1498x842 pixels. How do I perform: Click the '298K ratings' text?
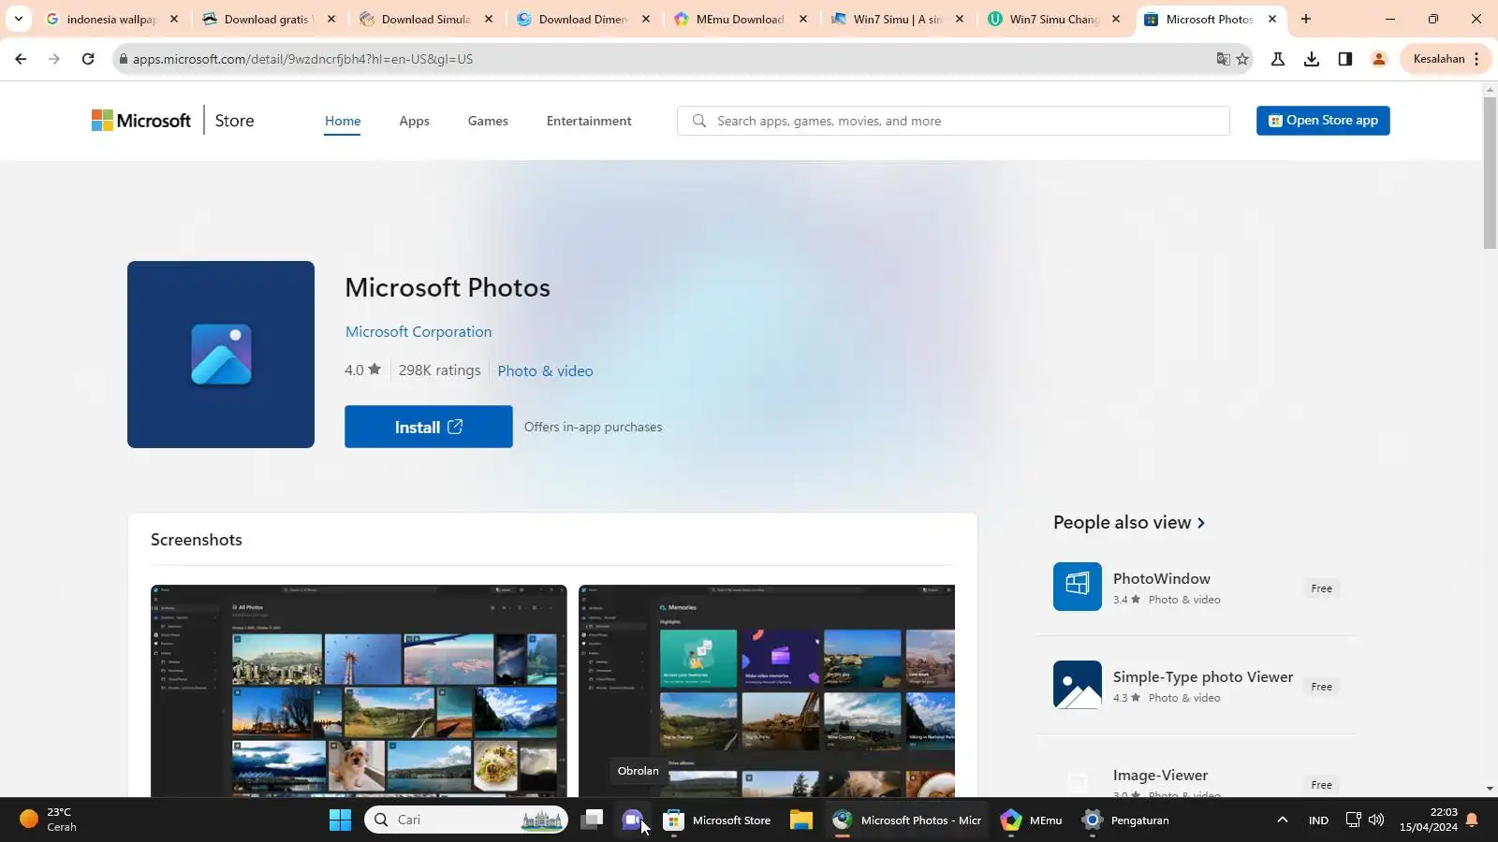(439, 370)
